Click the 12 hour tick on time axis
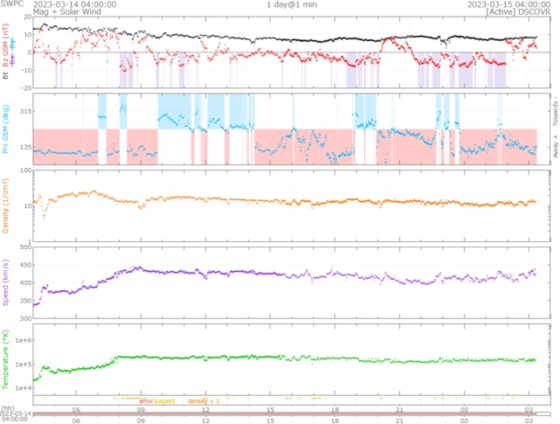Image resolution: width=560 pixels, height=424 pixels. coord(206,409)
